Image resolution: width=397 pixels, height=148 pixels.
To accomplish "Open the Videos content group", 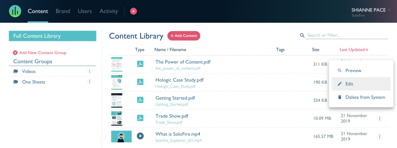I will coord(29,72).
